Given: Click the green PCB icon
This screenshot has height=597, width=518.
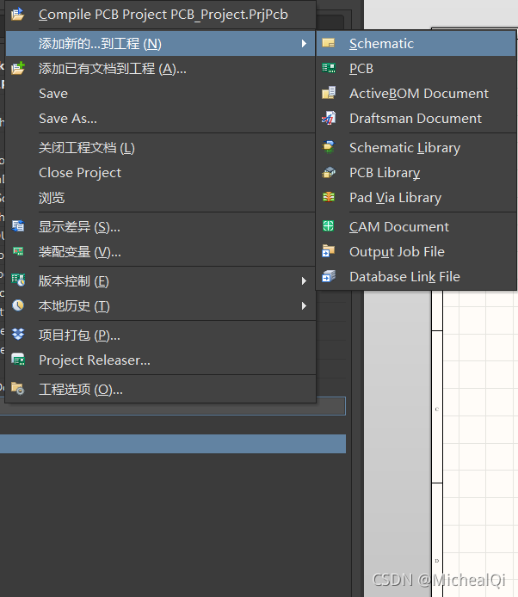Looking at the screenshot, I should [329, 68].
